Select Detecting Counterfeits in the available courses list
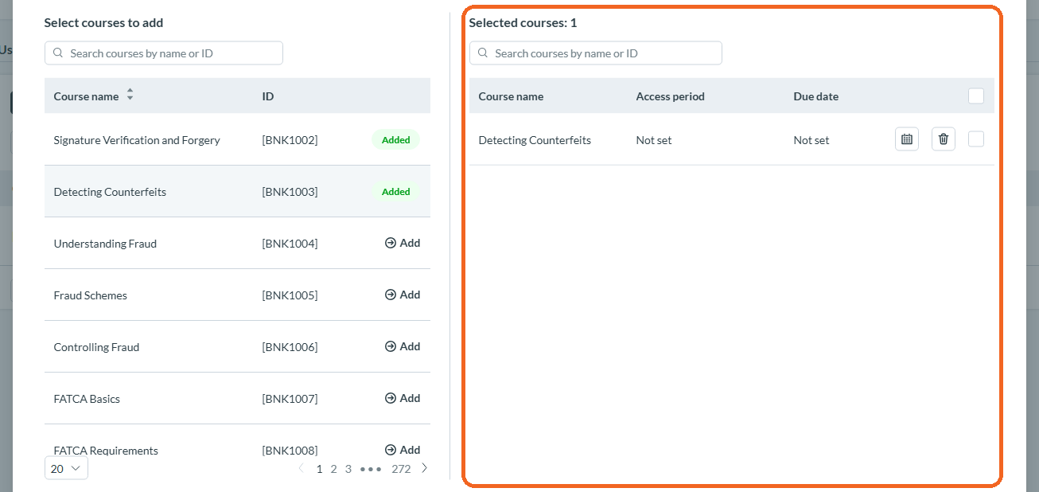The image size is (1039, 492). click(110, 192)
